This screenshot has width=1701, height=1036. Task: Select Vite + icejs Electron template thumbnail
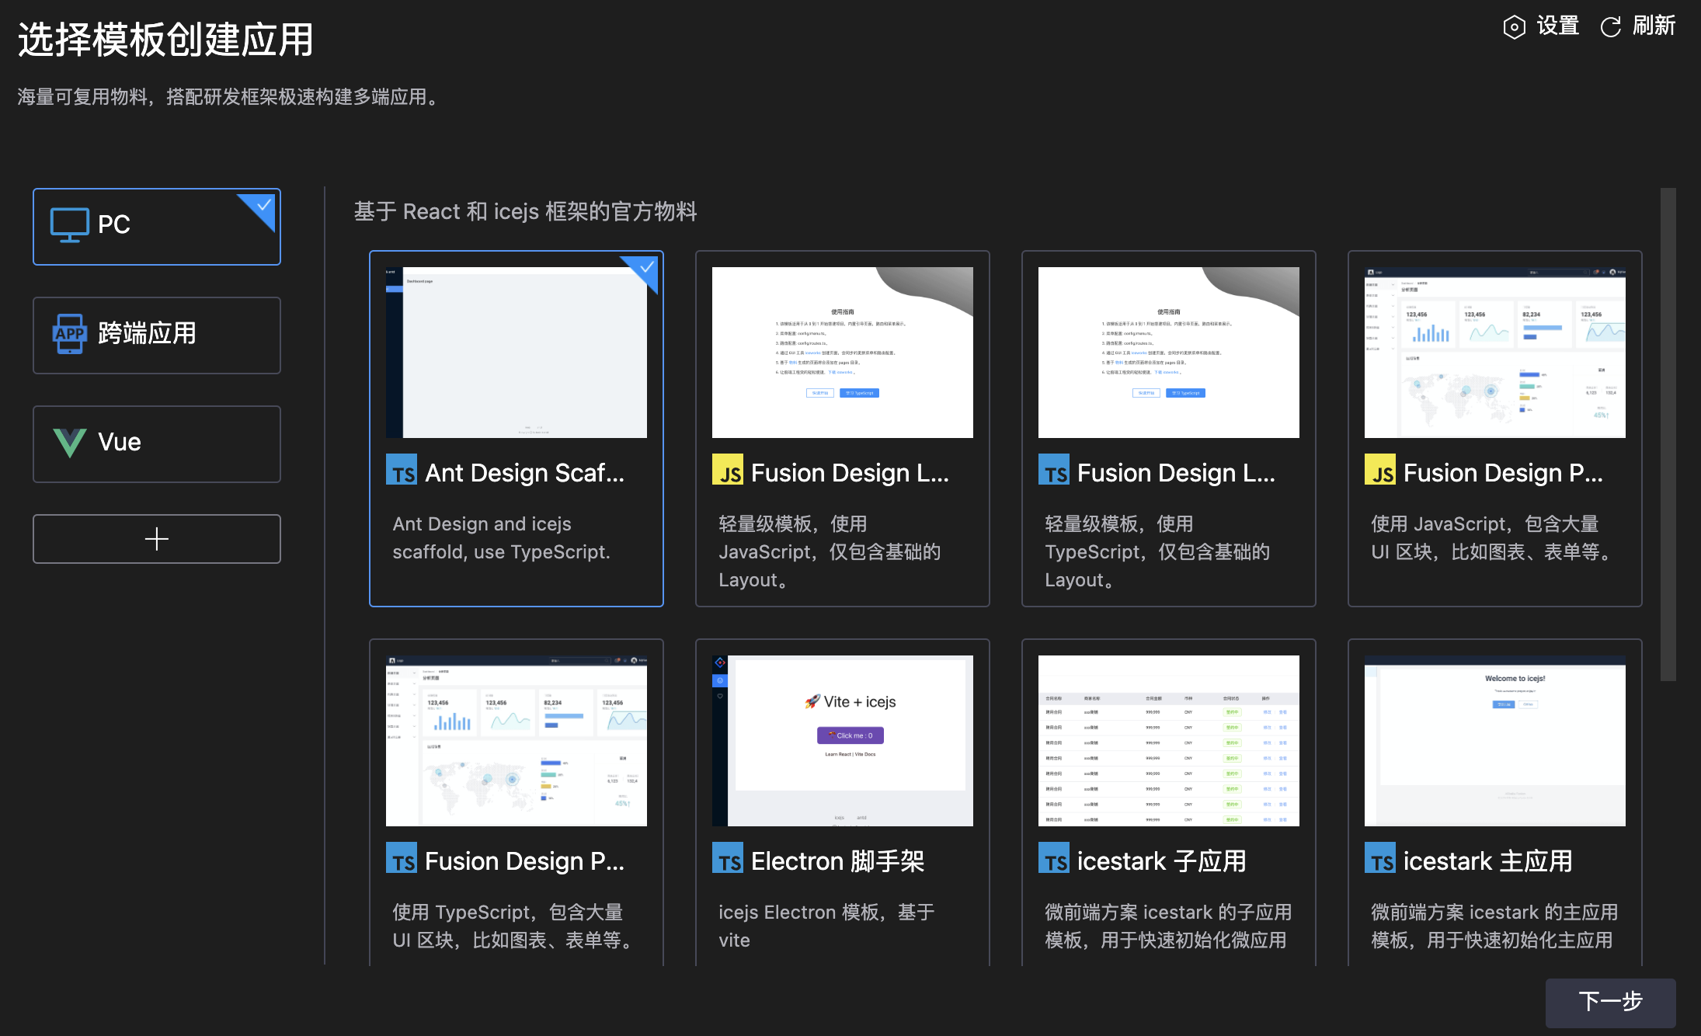(842, 740)
